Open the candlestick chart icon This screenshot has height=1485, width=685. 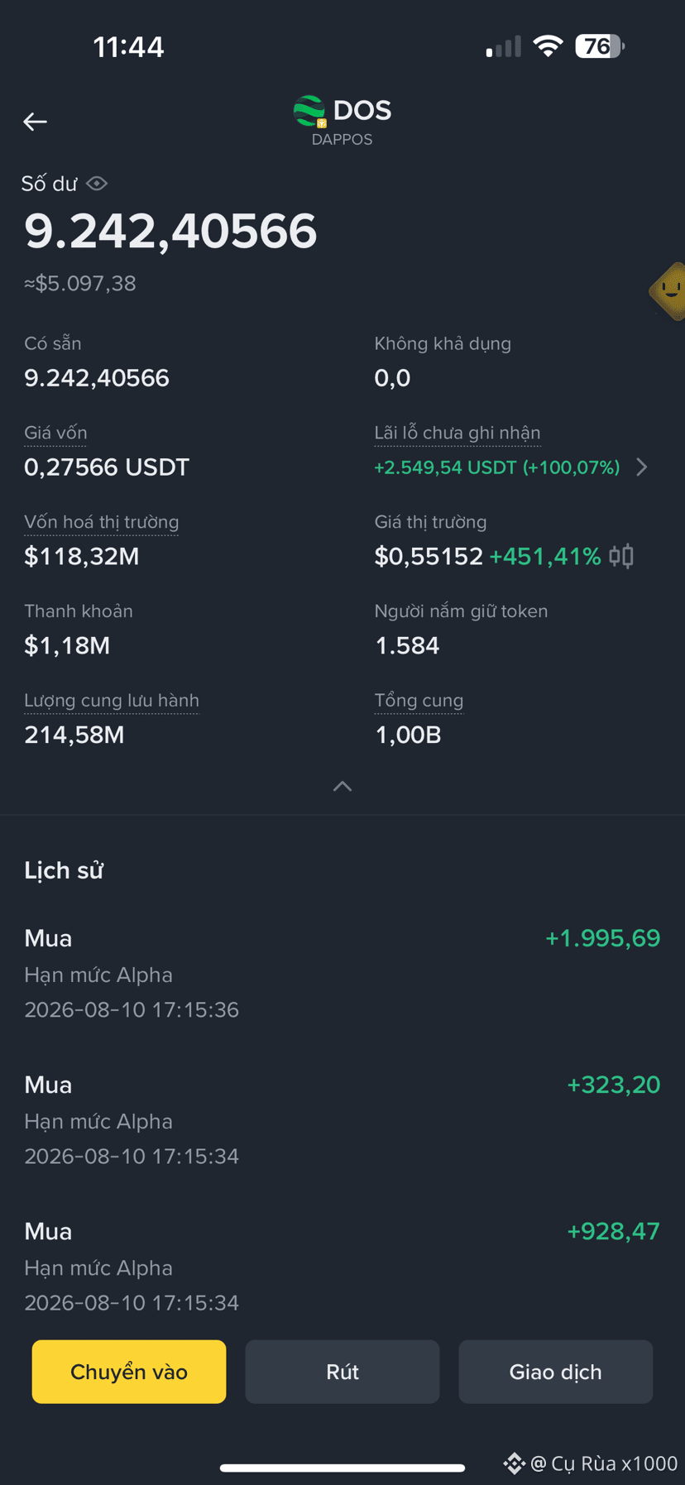tap(621, 556)
